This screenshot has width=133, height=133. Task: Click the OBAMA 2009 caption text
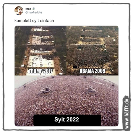coord(93,71)
